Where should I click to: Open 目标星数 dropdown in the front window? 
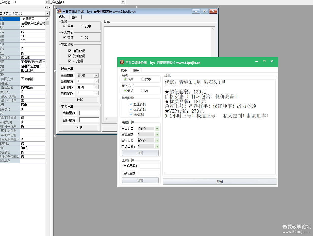[x=157, y=146]
